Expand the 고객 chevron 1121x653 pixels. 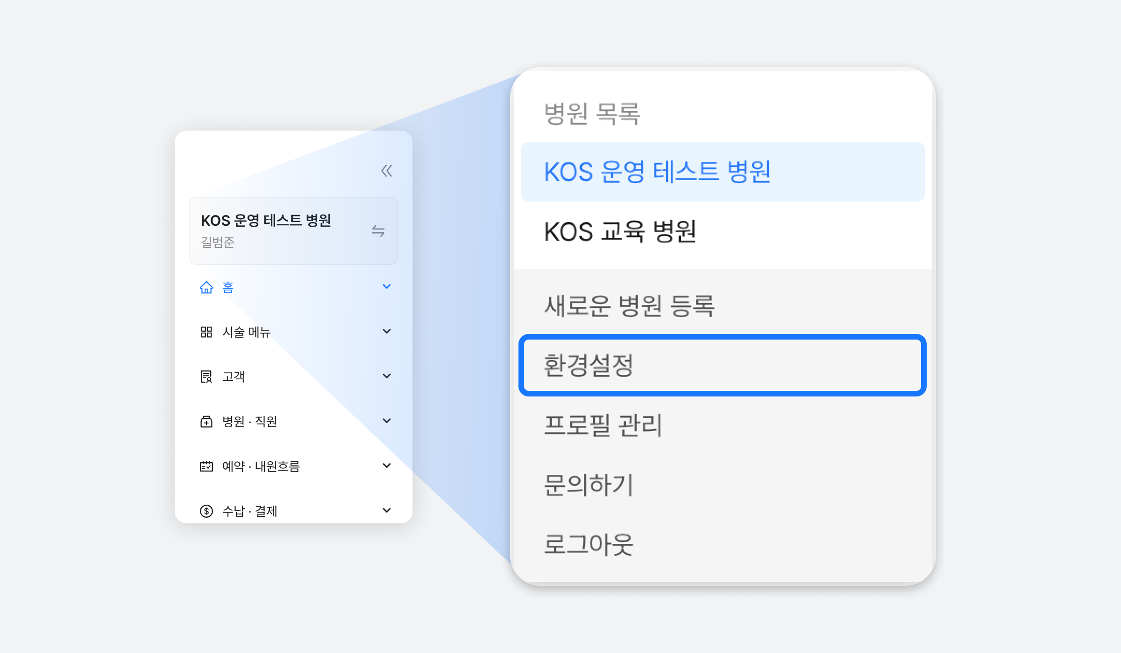[387, 376]
